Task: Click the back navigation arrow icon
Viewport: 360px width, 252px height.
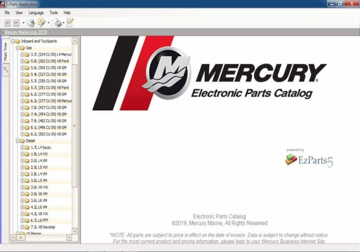Action: pyautogui.click(x=7, y=22)
